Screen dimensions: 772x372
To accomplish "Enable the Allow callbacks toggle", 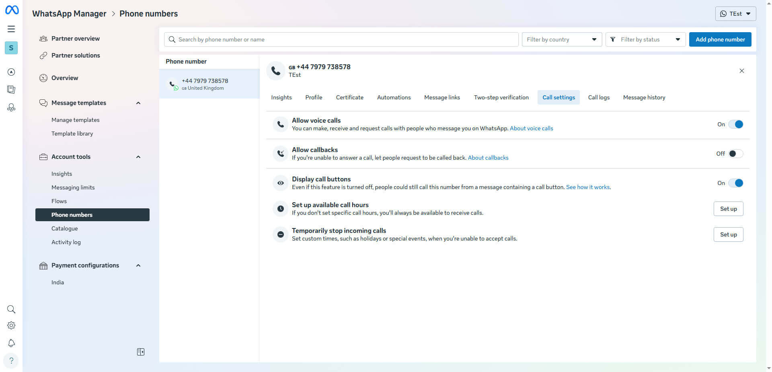I will point(736,154).
